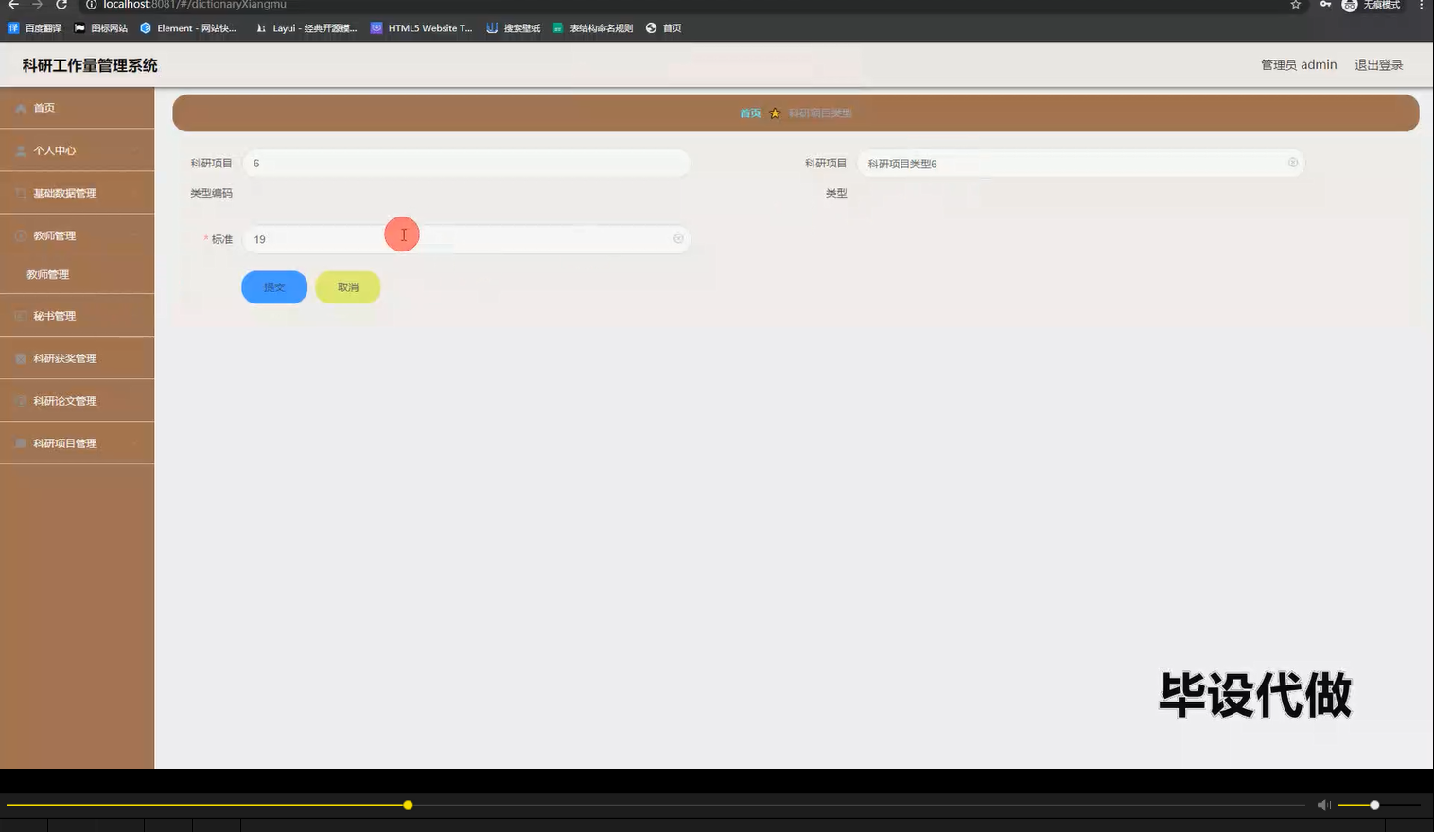Image resolution: width=1434 pixels, height=832 pixels.
Task: Click 管理员 admin in the header
Action: point(1299,64)
